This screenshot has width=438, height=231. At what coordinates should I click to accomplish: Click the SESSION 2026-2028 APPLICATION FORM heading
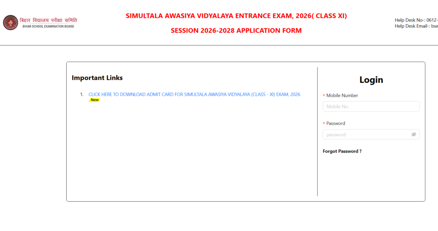click(236, 30)
